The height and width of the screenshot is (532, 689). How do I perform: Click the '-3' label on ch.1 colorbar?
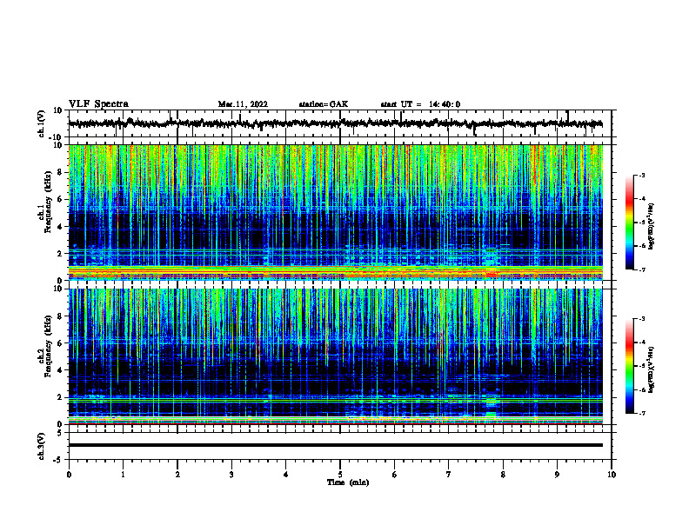[642, 175]
